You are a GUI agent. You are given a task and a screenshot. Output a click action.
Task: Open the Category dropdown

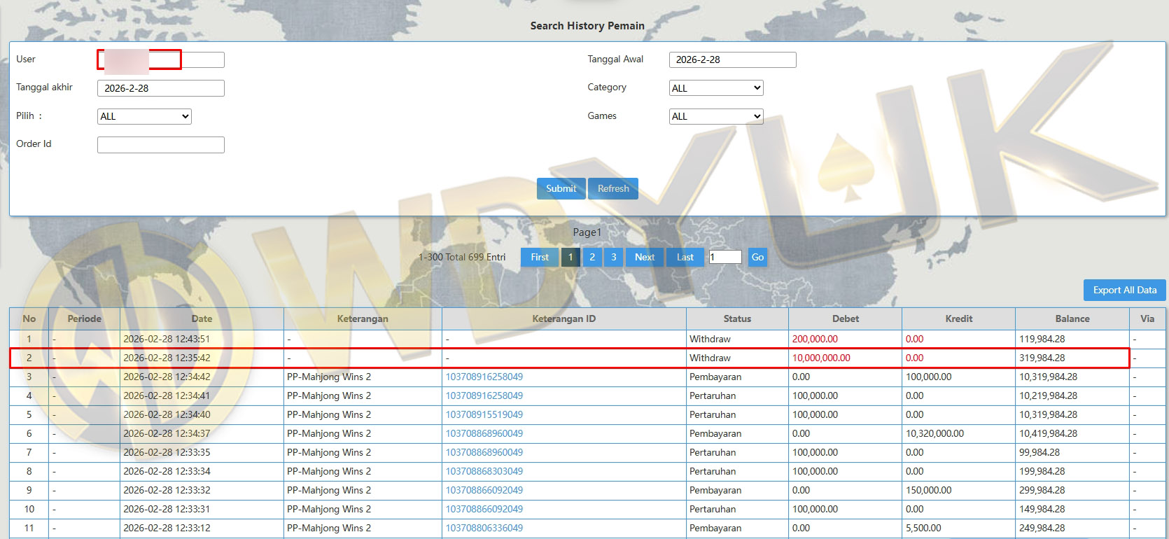pos(715,88)
